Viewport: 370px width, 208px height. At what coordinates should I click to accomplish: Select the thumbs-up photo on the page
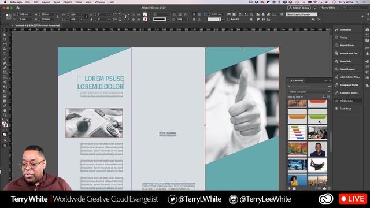242,106
